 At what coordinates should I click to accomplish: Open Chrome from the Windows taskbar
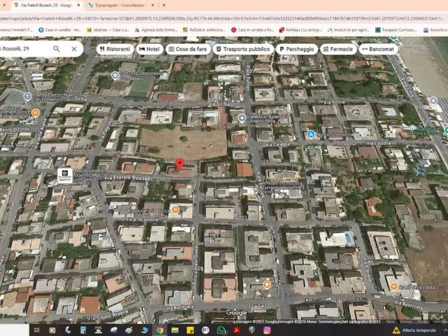[x=160, y=330]
